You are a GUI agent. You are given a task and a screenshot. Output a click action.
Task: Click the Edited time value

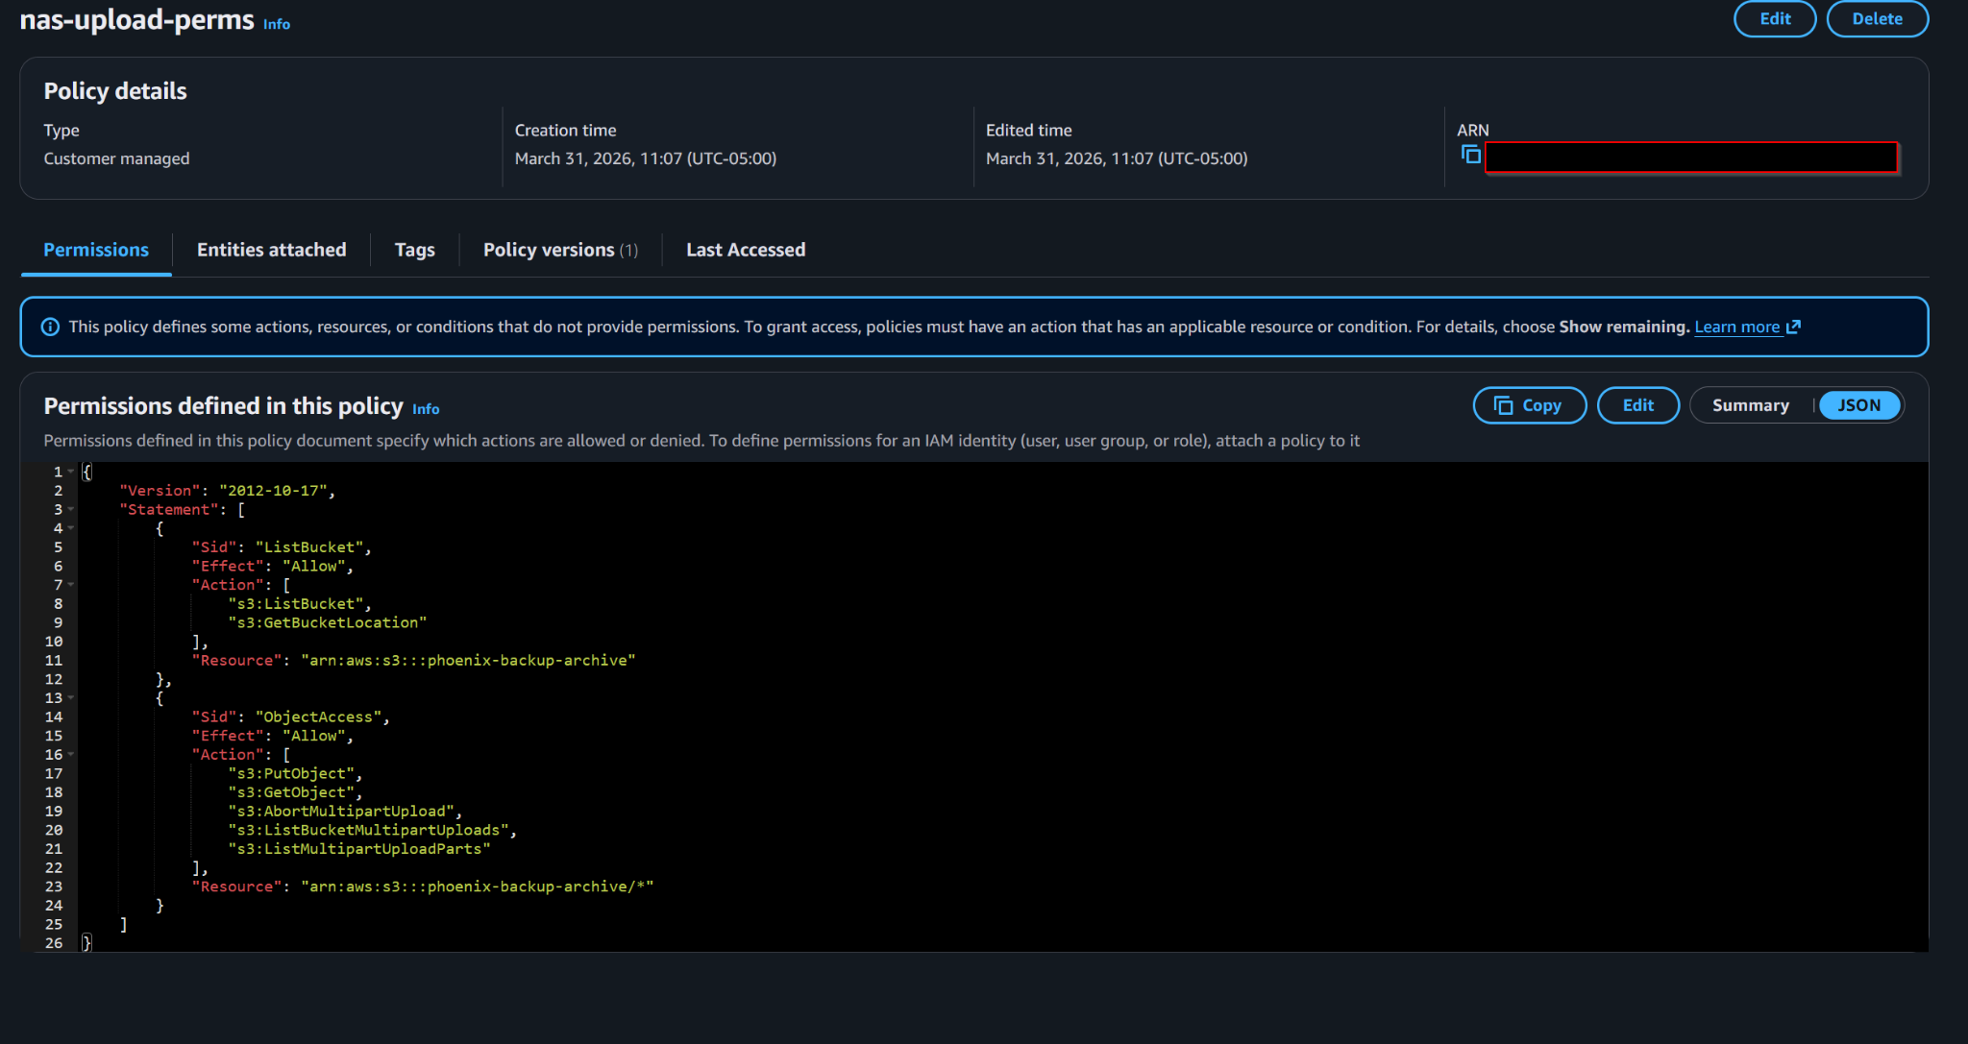click(x=1117, y=158)
